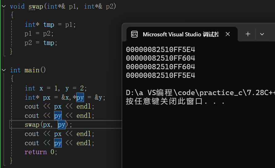Click third console output line 0000082510FF604
The width and height of the screenshot is (275, 168).
(x=160, y=67)
